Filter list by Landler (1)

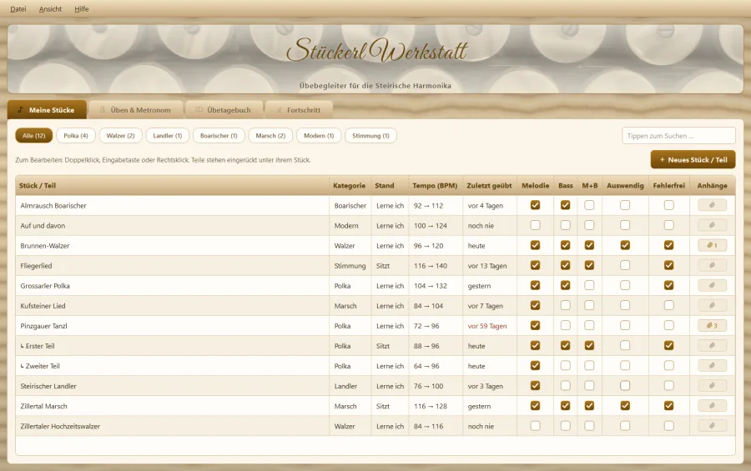pyautogui.click(x=168, y=136)
